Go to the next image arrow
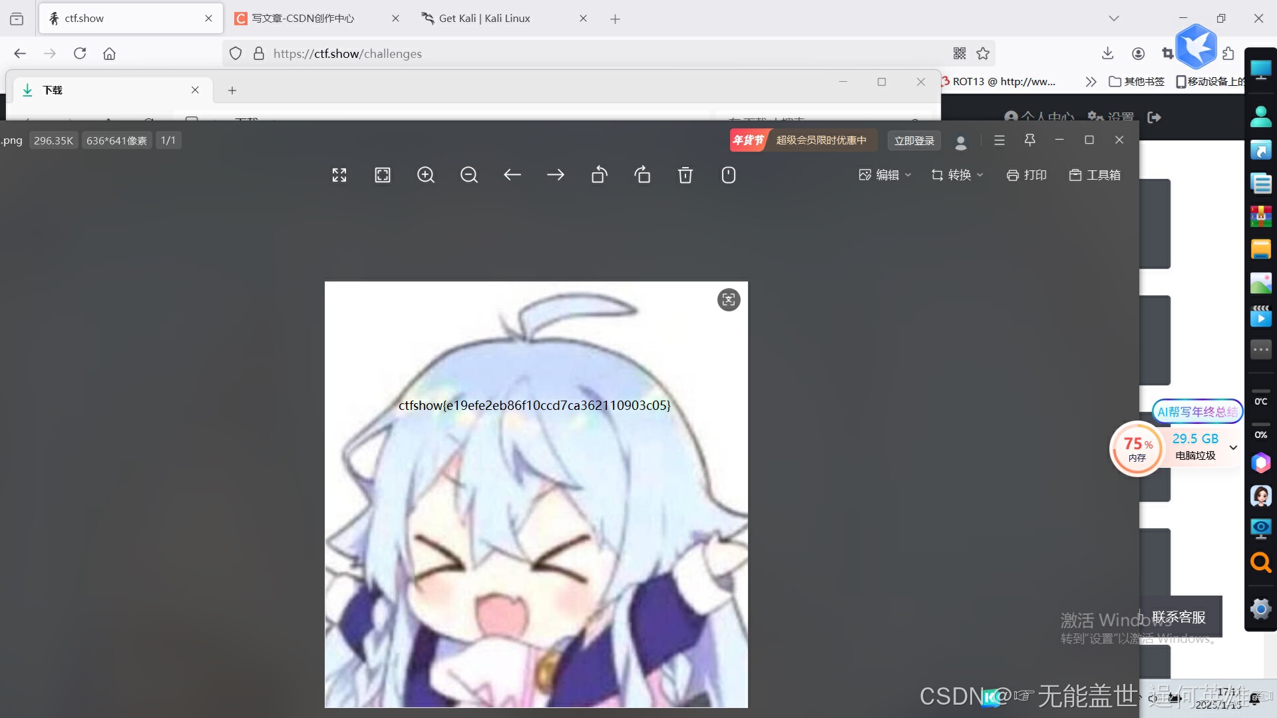This screenshot has height=718, width=1277. (556, 175)
